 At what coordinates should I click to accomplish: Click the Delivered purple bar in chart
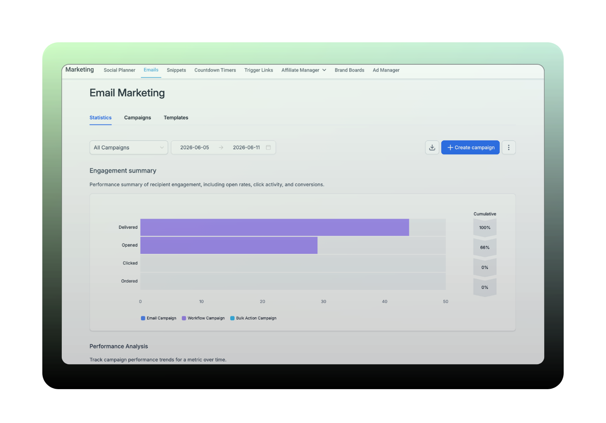click(x=275, y=227)
